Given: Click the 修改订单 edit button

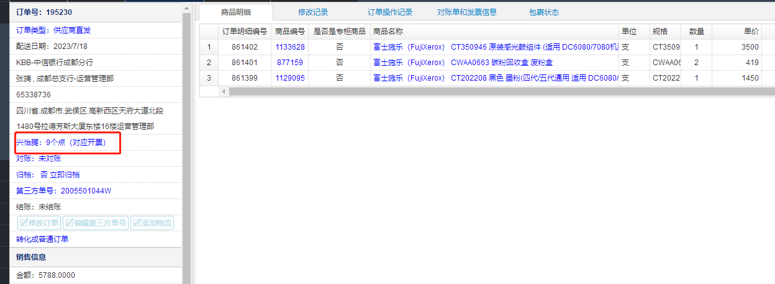Looking at the screenshot, I should [x=39, y=223].
